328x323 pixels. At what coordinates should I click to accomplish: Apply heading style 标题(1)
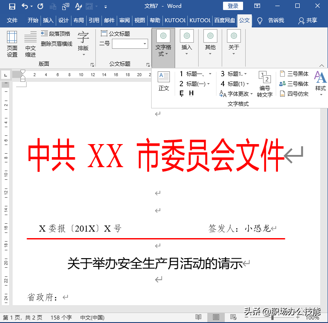(235, 84)
